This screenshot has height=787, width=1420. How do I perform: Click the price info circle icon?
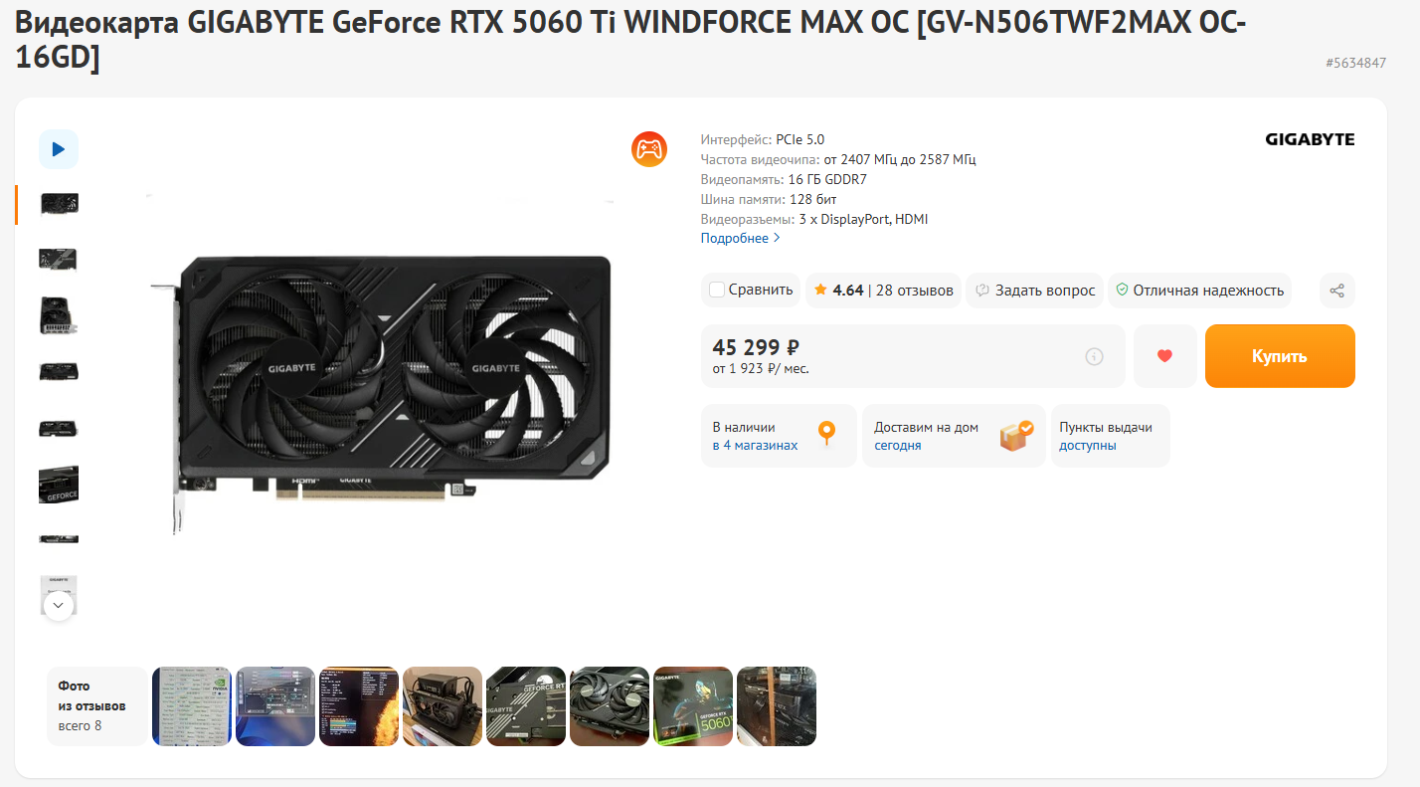[1095, 356]
